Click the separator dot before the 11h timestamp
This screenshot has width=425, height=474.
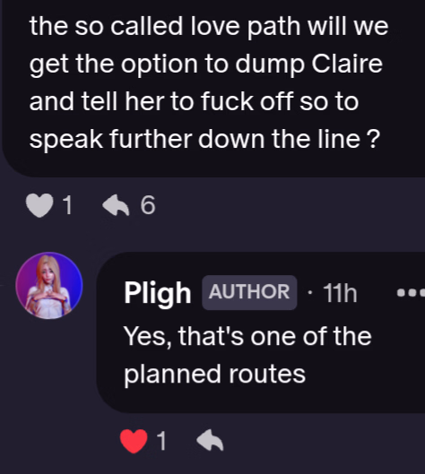[308, 293]
